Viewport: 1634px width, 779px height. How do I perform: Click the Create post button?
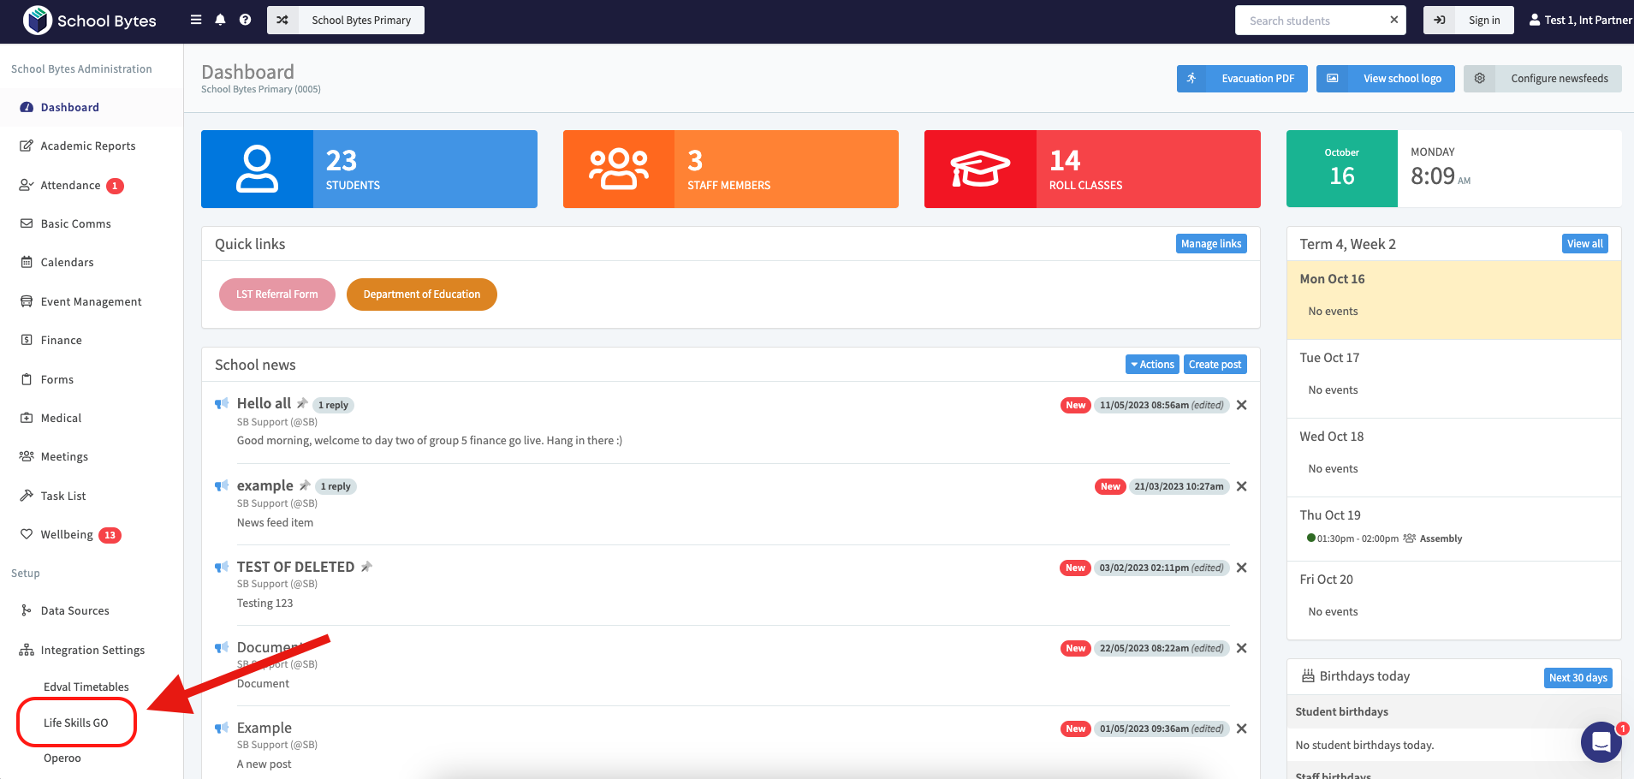pos(1215,365)
